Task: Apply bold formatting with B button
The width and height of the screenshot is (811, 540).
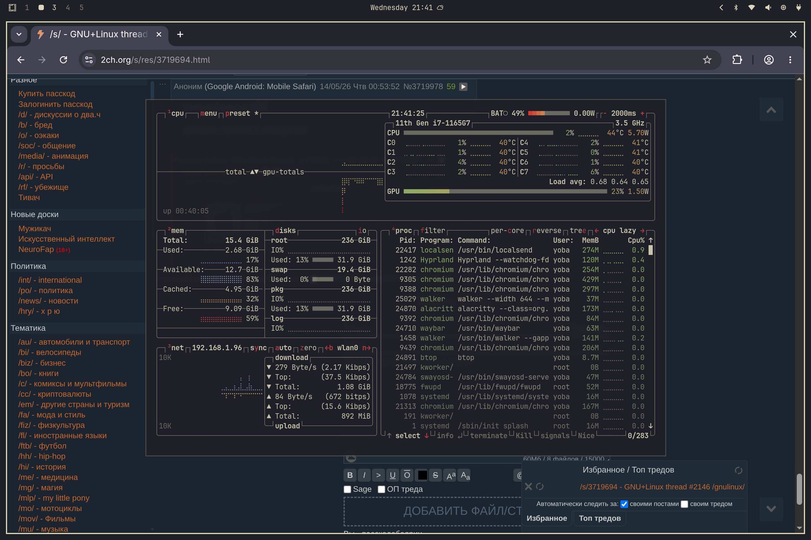Action: 350,475
